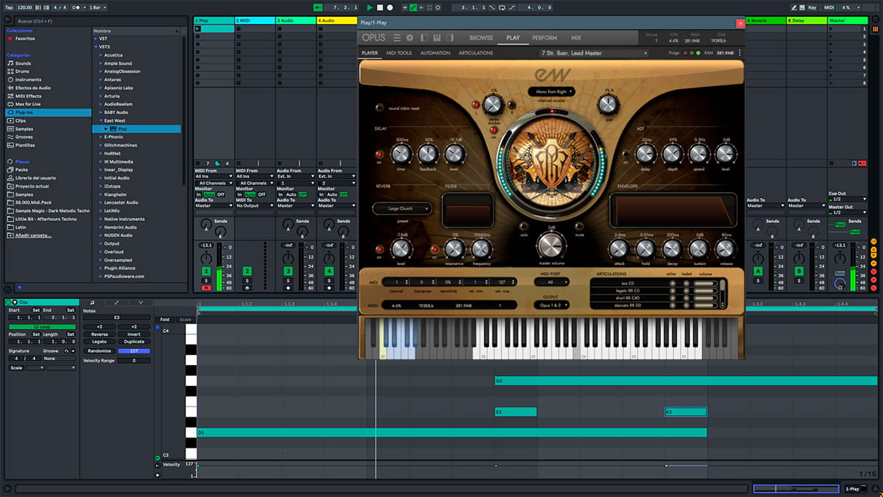The height and width of the screenshot is (497, 883).
Task: Open Opus hamburger menu icon
Action: [397, 38]
